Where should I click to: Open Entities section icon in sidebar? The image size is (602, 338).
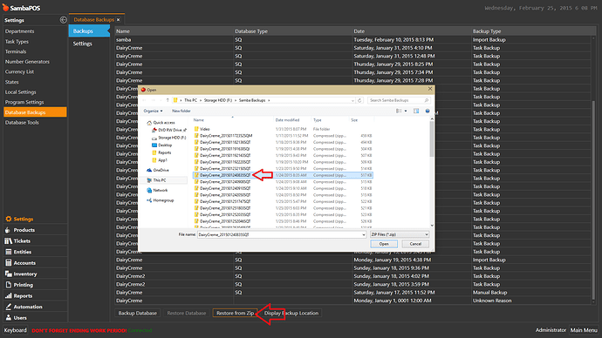[8, 252]
